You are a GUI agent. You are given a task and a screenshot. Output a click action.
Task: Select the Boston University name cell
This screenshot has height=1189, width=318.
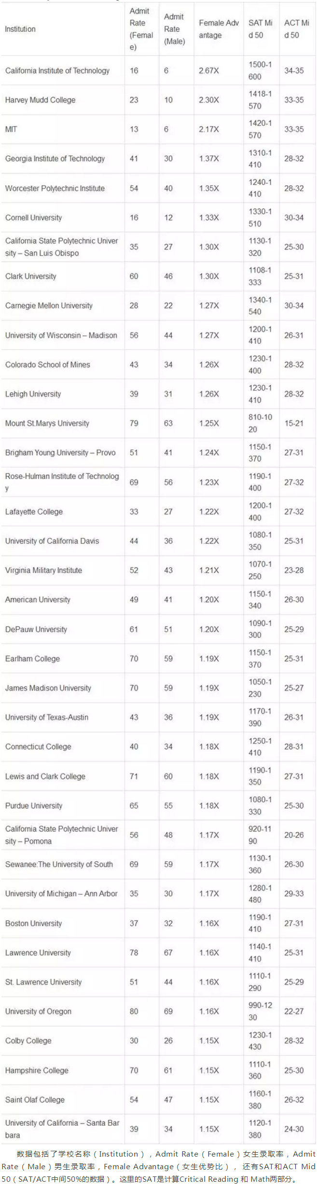[x=33, y=923]
